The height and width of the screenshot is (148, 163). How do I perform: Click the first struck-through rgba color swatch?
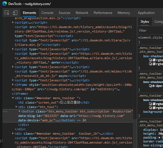(x=154, y=104)
